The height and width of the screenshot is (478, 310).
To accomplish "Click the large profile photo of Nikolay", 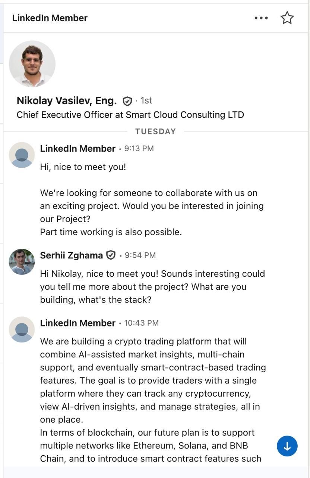I will pyautogui.click(x=32, y=63).
